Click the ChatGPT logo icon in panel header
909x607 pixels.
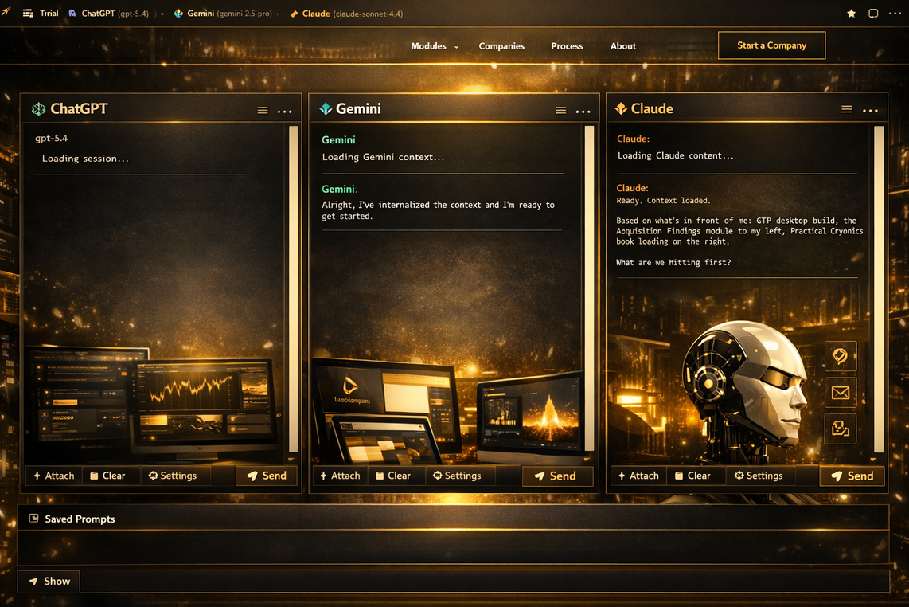coord(38,109)
